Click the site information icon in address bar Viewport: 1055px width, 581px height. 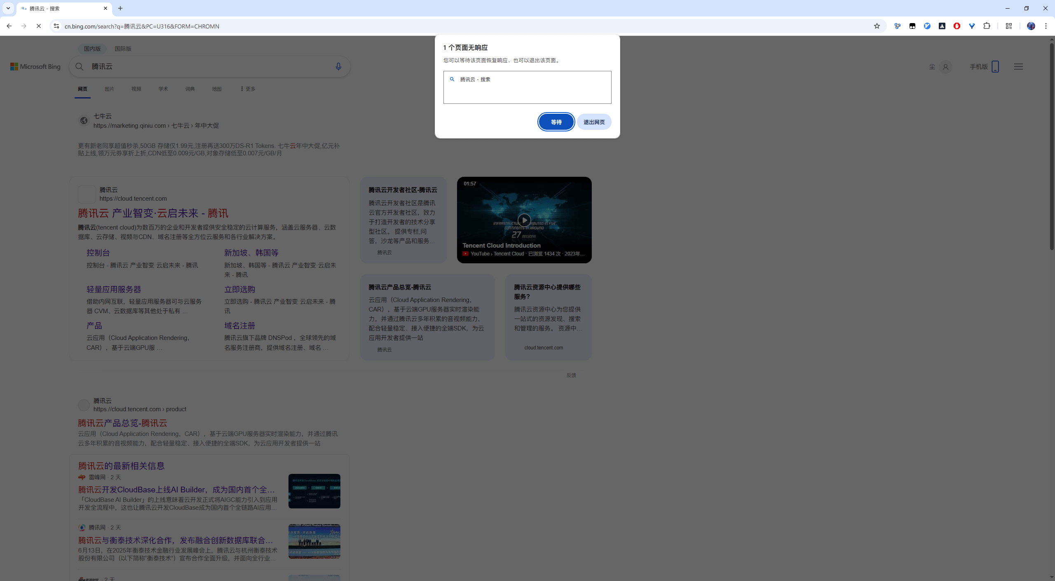(x=56, y=26)
